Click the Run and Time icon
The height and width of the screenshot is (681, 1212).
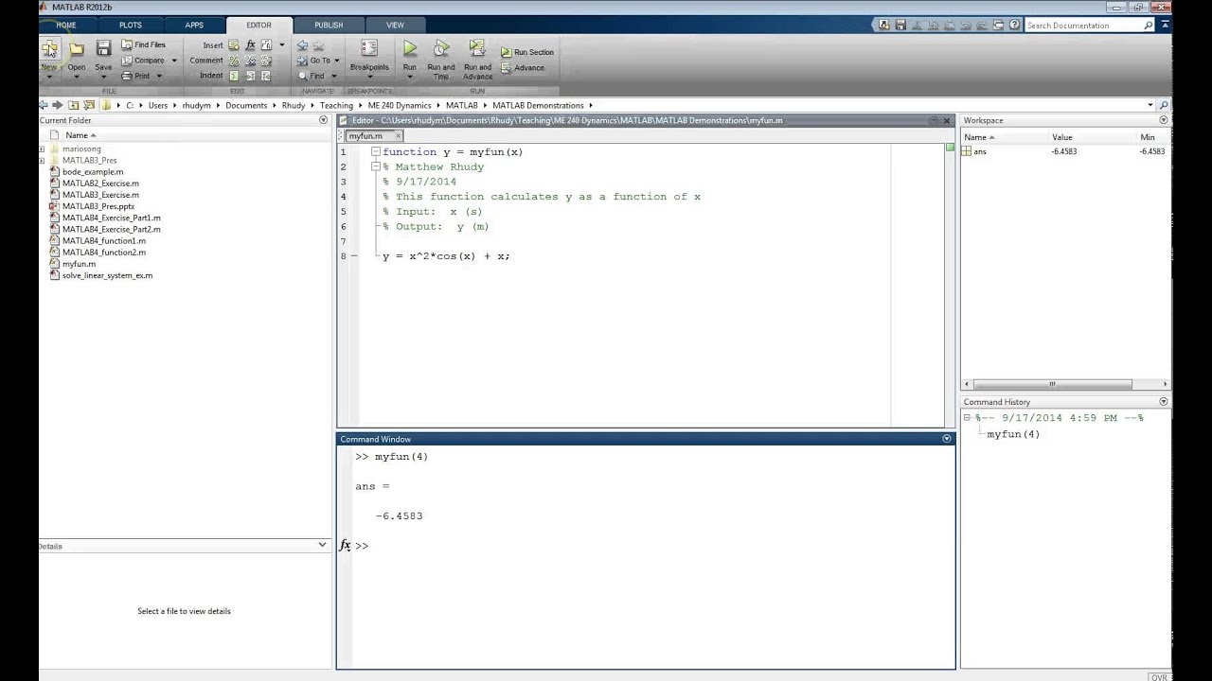coord(441,47)
